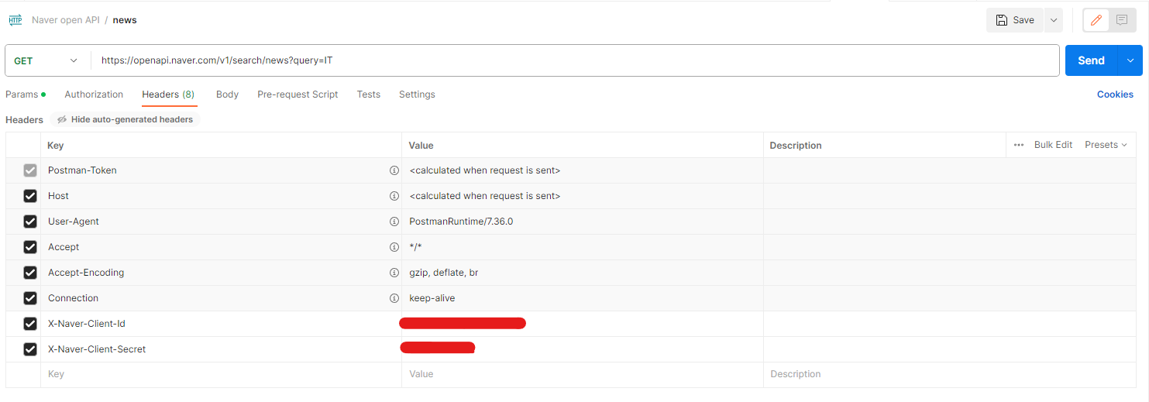Toggle the Accept header checkbox

click(30, 247)
